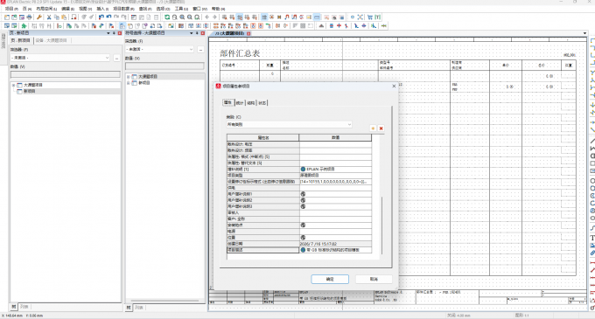Close the 大课题项目 document tab
595x319 pixels.
248,33
